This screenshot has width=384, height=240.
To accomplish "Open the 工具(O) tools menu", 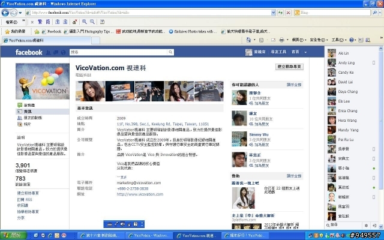I will [339, 40].
